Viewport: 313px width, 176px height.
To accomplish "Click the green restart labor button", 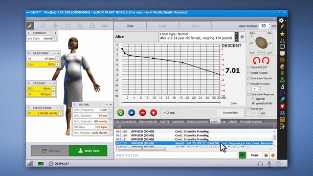I will click(x=121, y=113).
